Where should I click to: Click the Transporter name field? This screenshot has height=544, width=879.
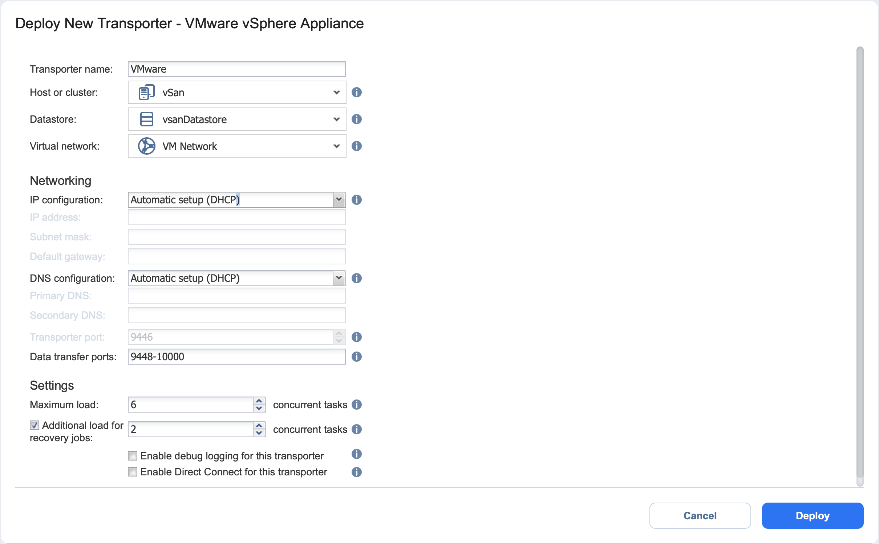pos(236,69)
